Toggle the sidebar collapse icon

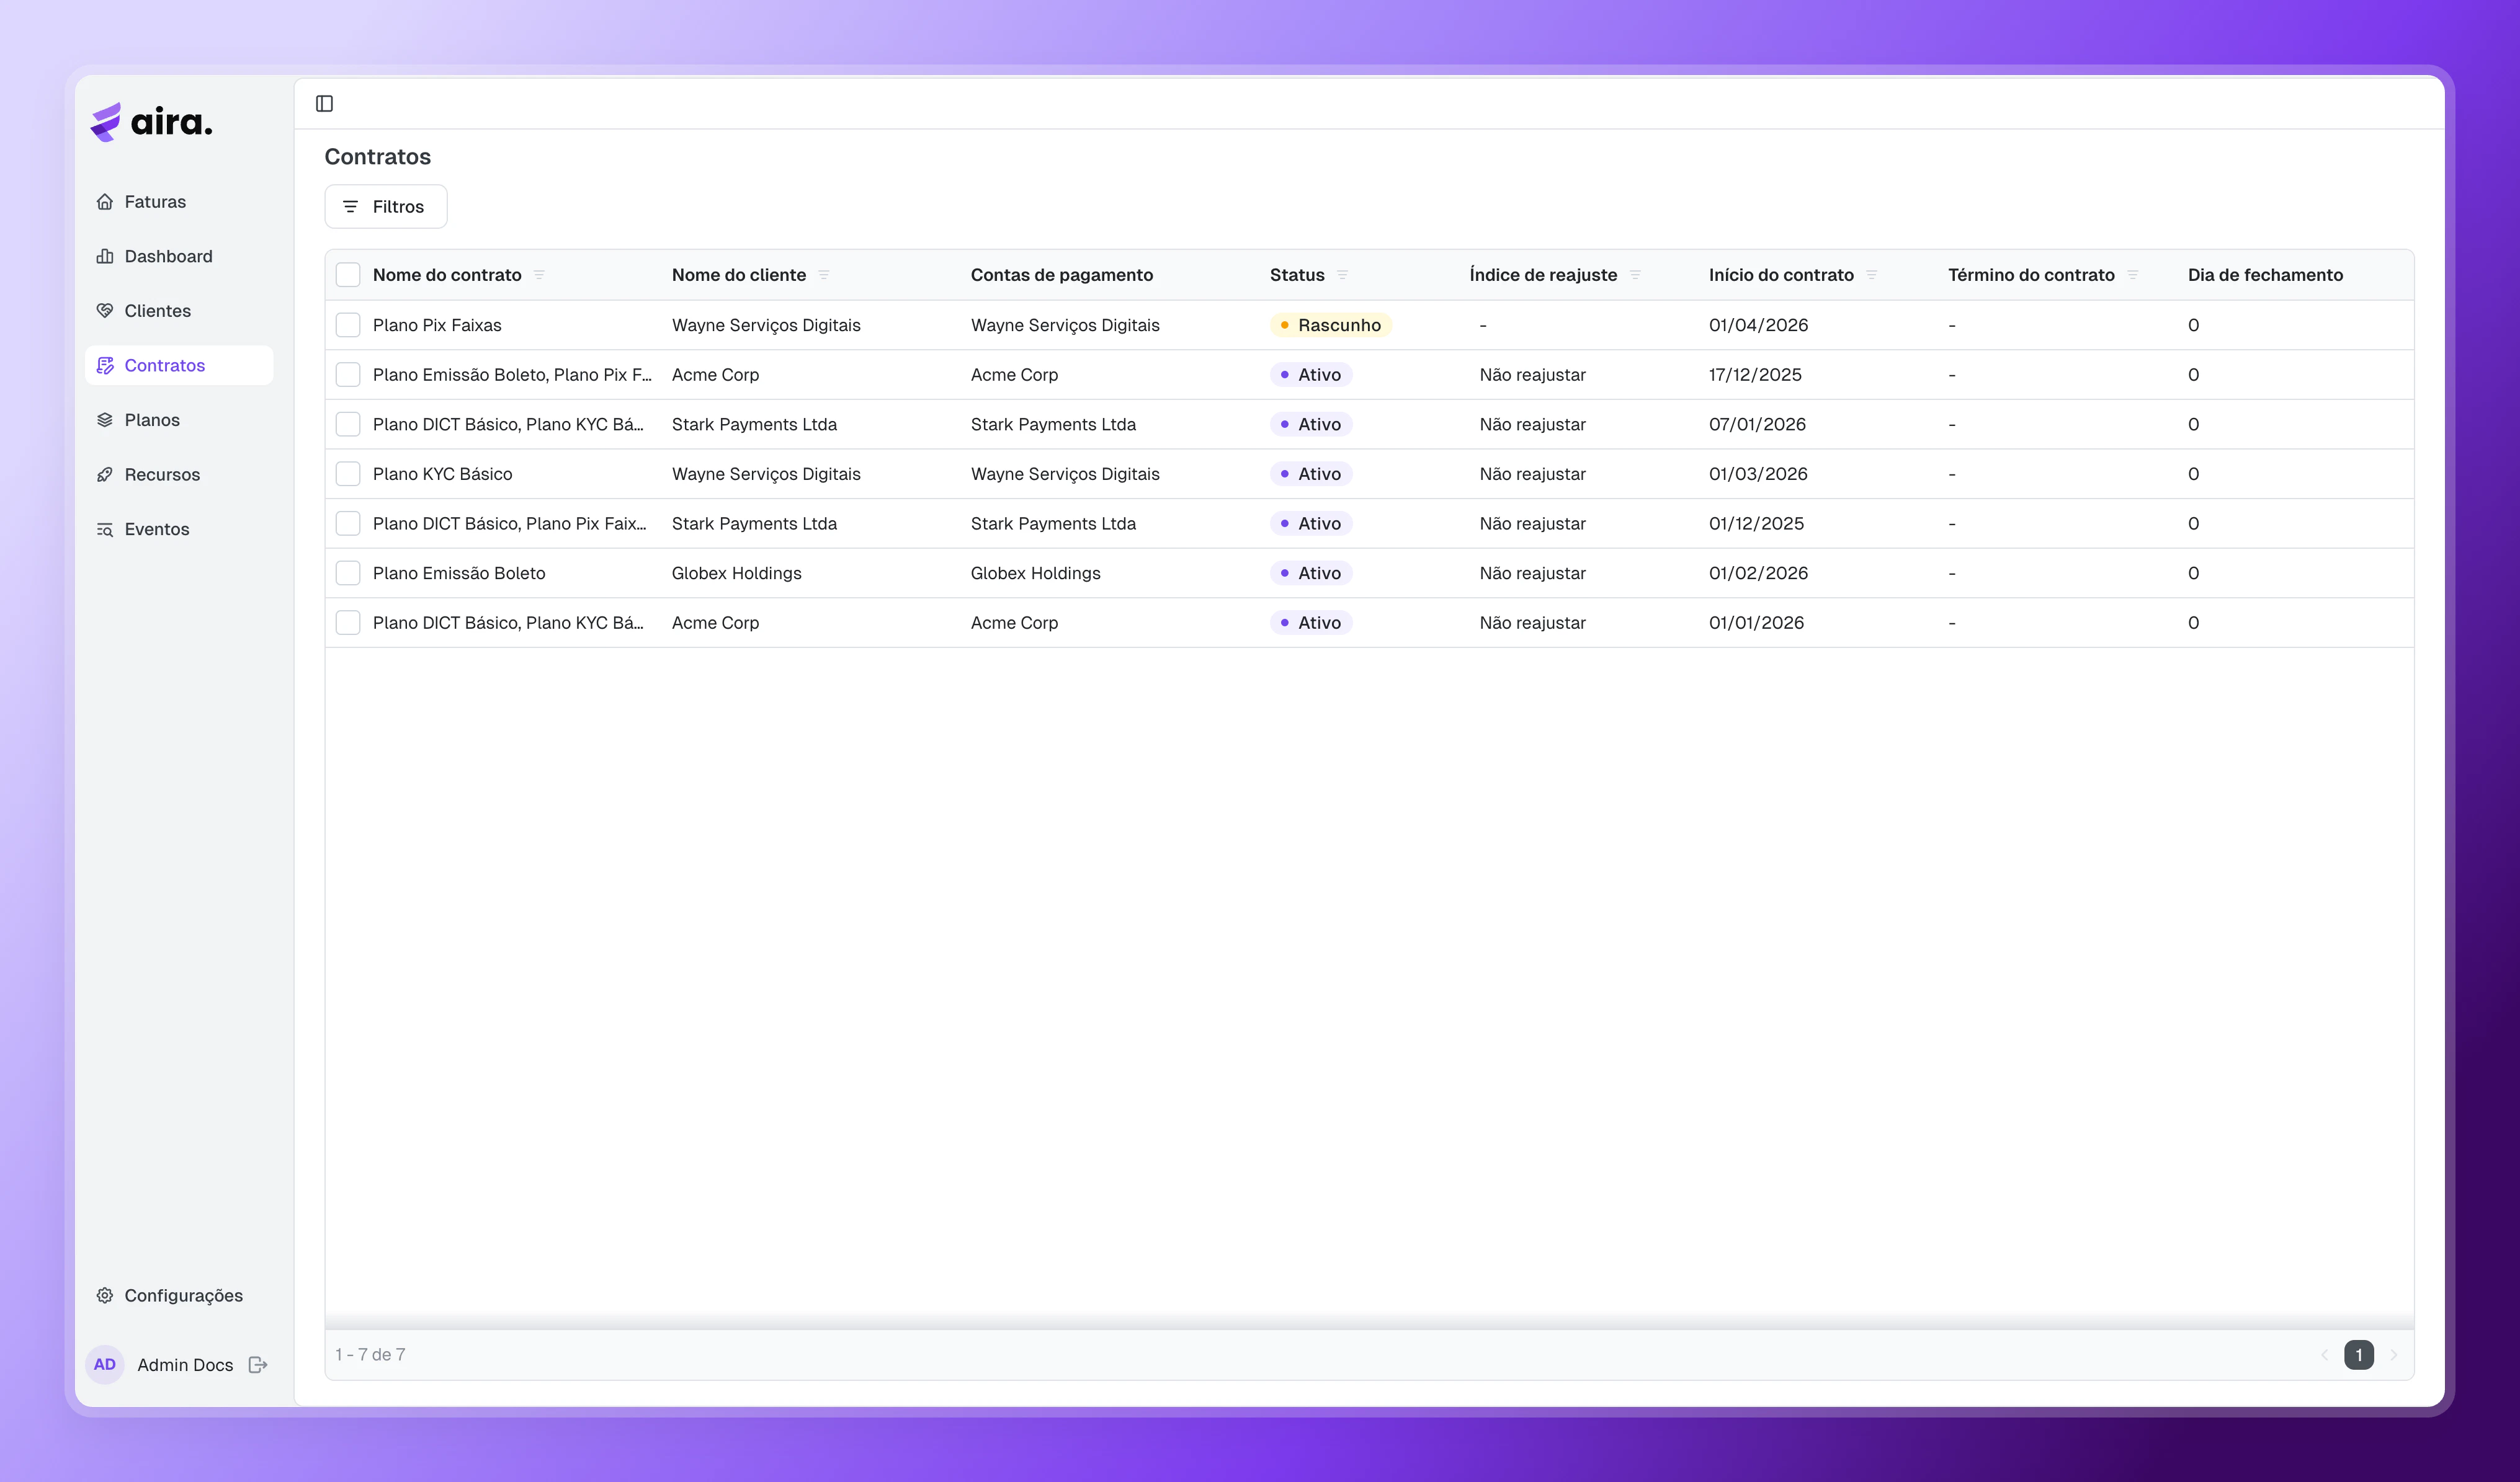[x=324, y=104]
